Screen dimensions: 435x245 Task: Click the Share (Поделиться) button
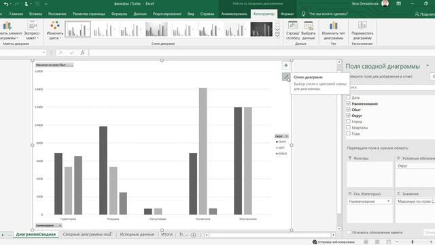click(x=425, y=14)
